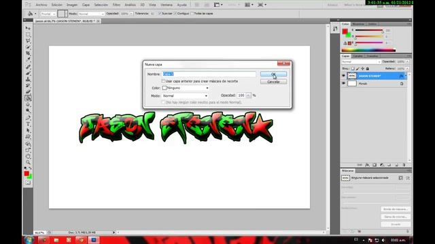Screen dimensions: 435x244
Task: Select the History Brush tool
Action: coord(28,85)
